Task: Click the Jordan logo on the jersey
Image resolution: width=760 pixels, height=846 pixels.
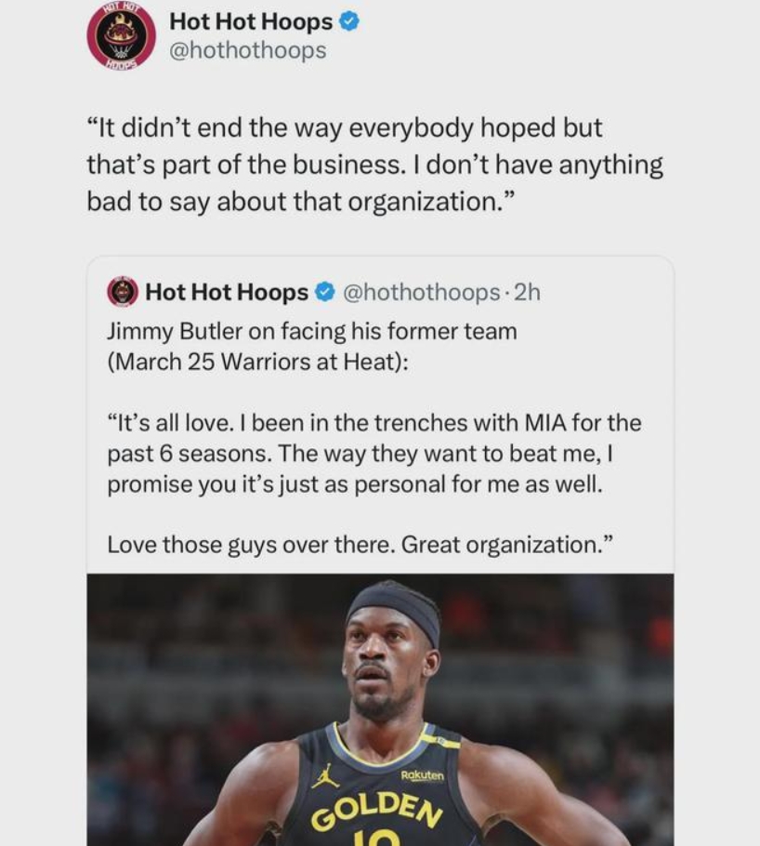Action: tap(324, 776)
